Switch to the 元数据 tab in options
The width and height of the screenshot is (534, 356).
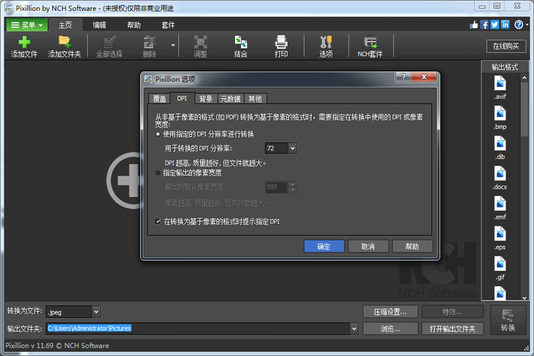pyautogui.click(x=230, y=99)
